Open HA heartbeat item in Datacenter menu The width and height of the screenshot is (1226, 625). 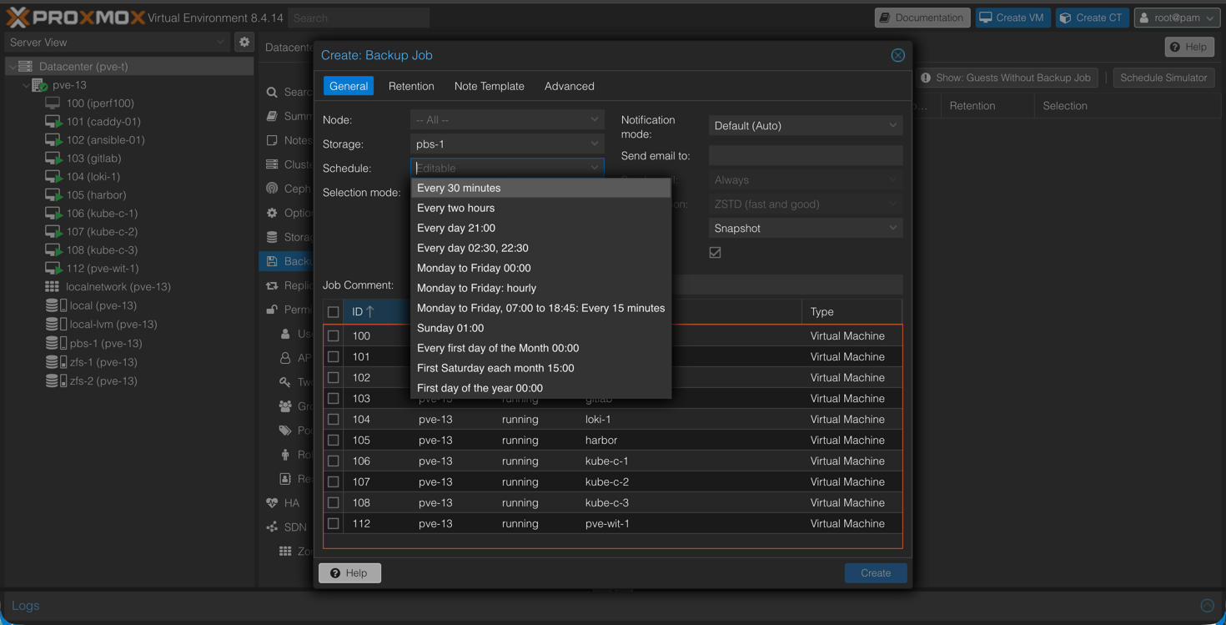(283, 503)
